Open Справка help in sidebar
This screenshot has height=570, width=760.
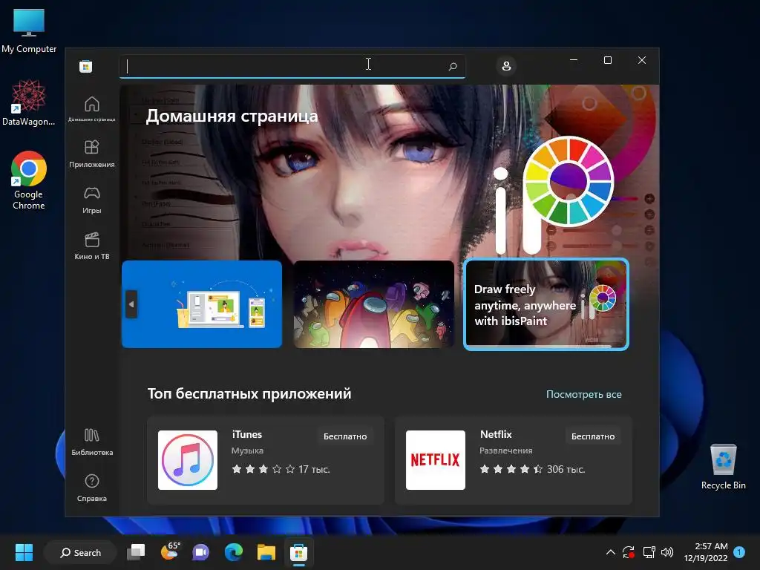tap(91, 488)
